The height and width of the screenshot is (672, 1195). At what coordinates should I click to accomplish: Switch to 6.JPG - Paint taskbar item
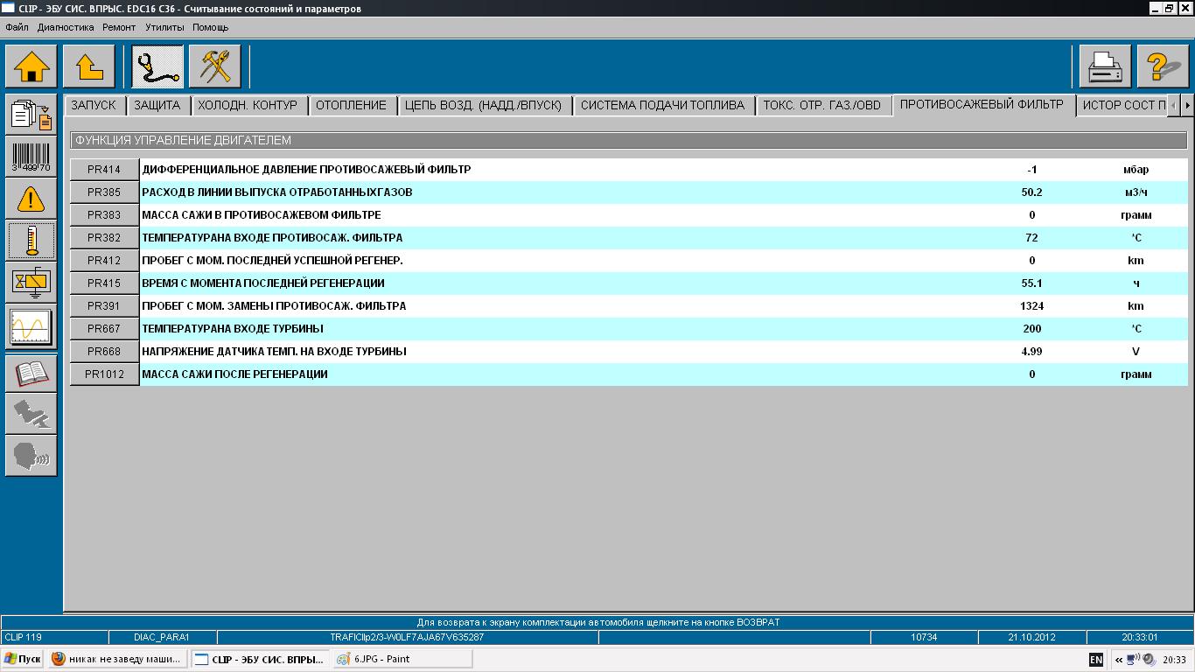(x=402, y=659)
